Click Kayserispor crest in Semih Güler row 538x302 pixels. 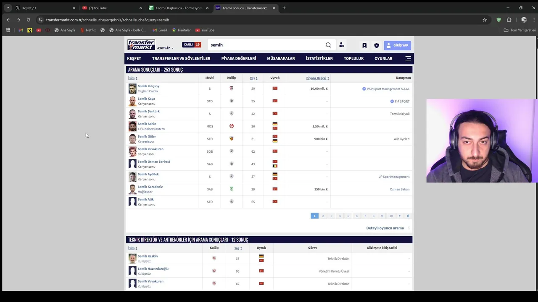pos(232,139)
